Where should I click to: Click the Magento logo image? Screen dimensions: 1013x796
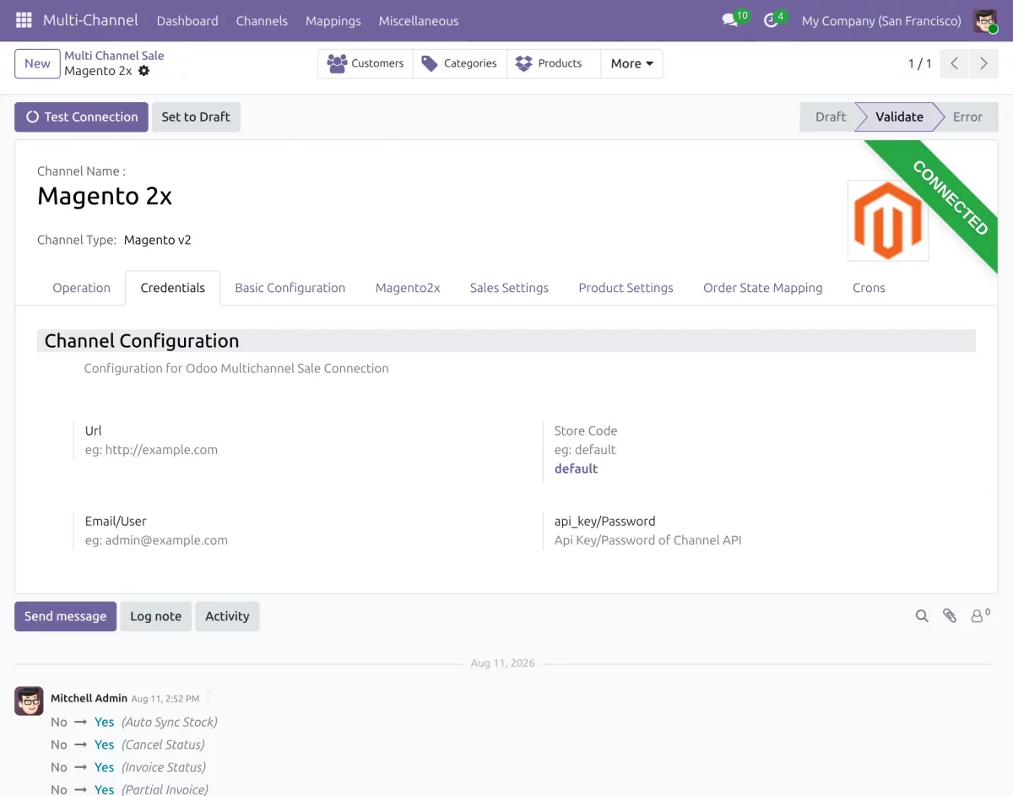click(888, 220)
